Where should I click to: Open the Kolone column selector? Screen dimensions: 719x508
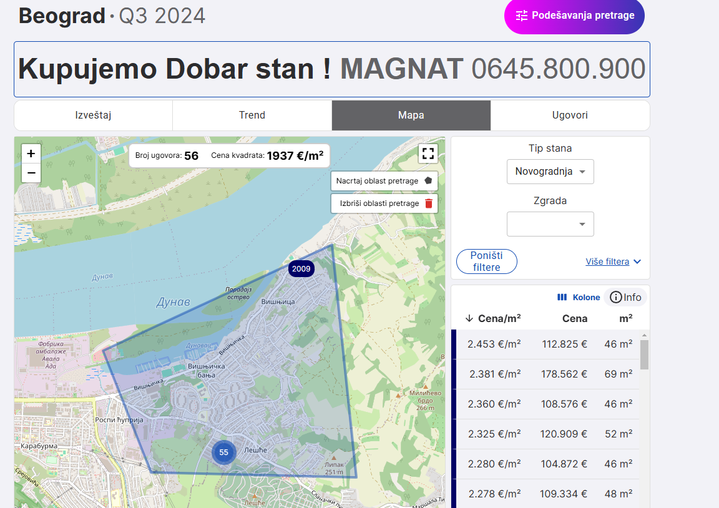tap(579, 298)
